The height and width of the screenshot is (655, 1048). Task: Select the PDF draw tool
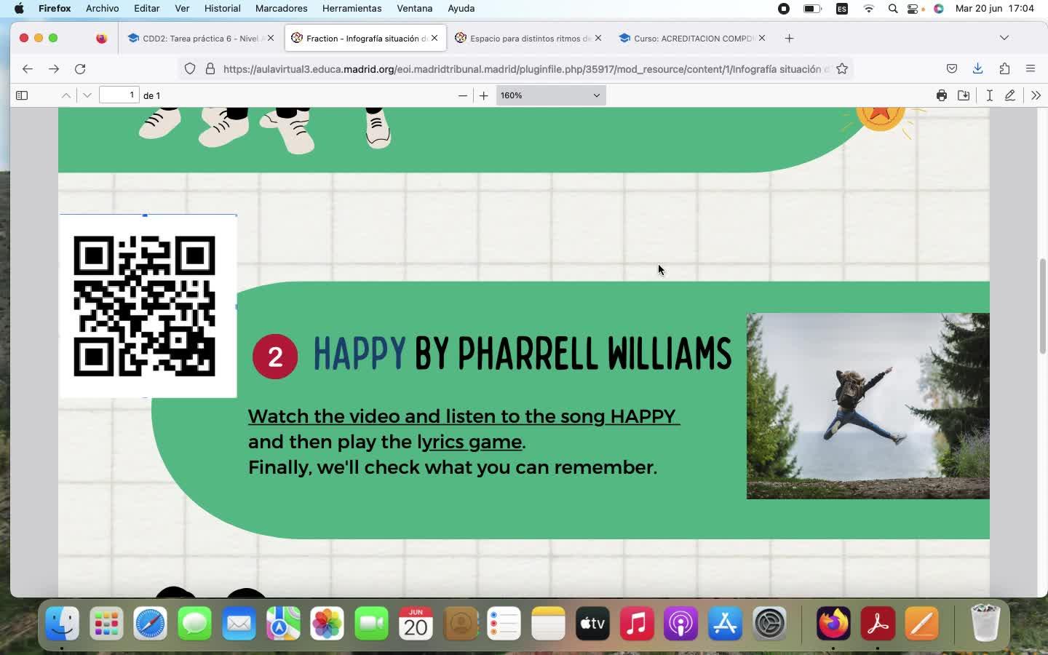pos(1010,95)
